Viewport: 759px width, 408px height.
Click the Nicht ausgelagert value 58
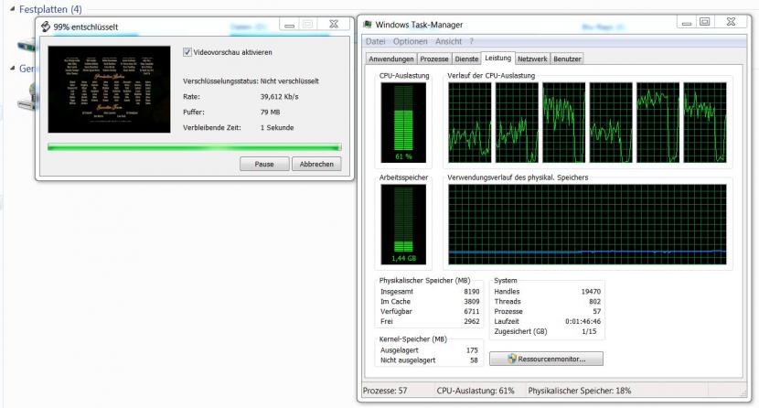coord(474,360)
